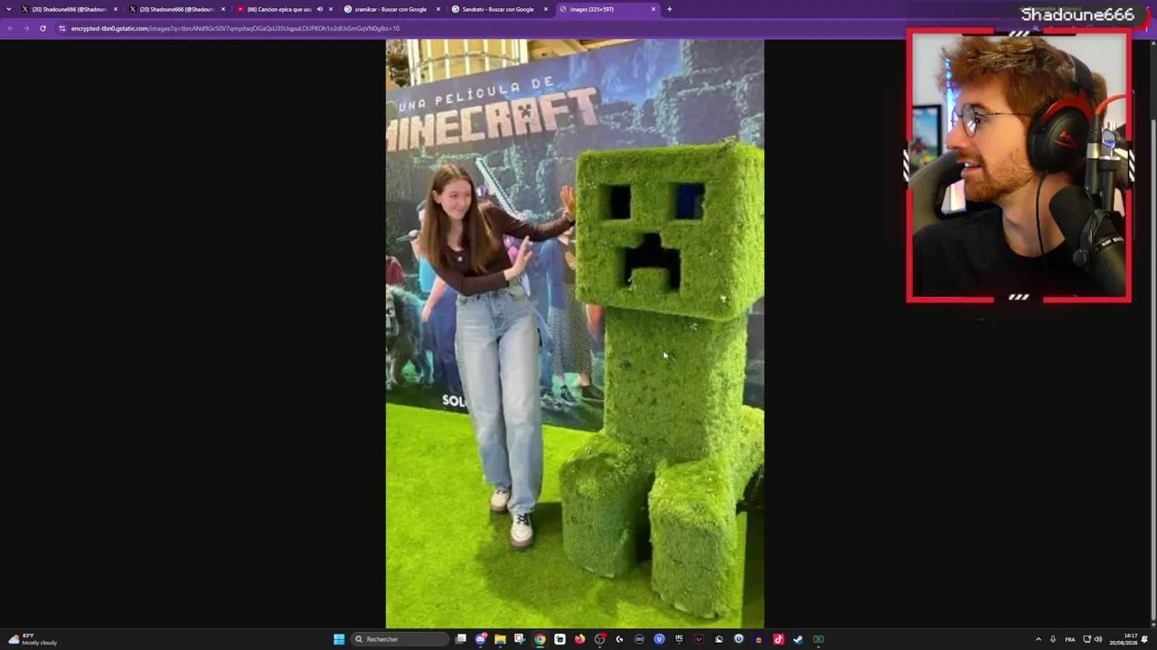Open Google Chrome from the taskbar

click(540, 639)
